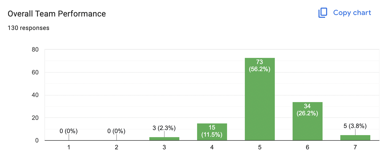Click the y-axis value 40
The width and height of the screenshot is (383, 160).
point(35,95)
